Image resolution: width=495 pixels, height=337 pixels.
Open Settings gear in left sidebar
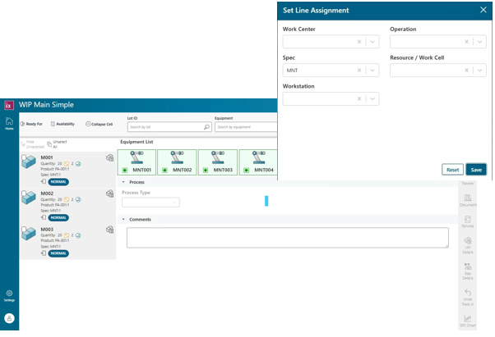click(x=9, y=295)
